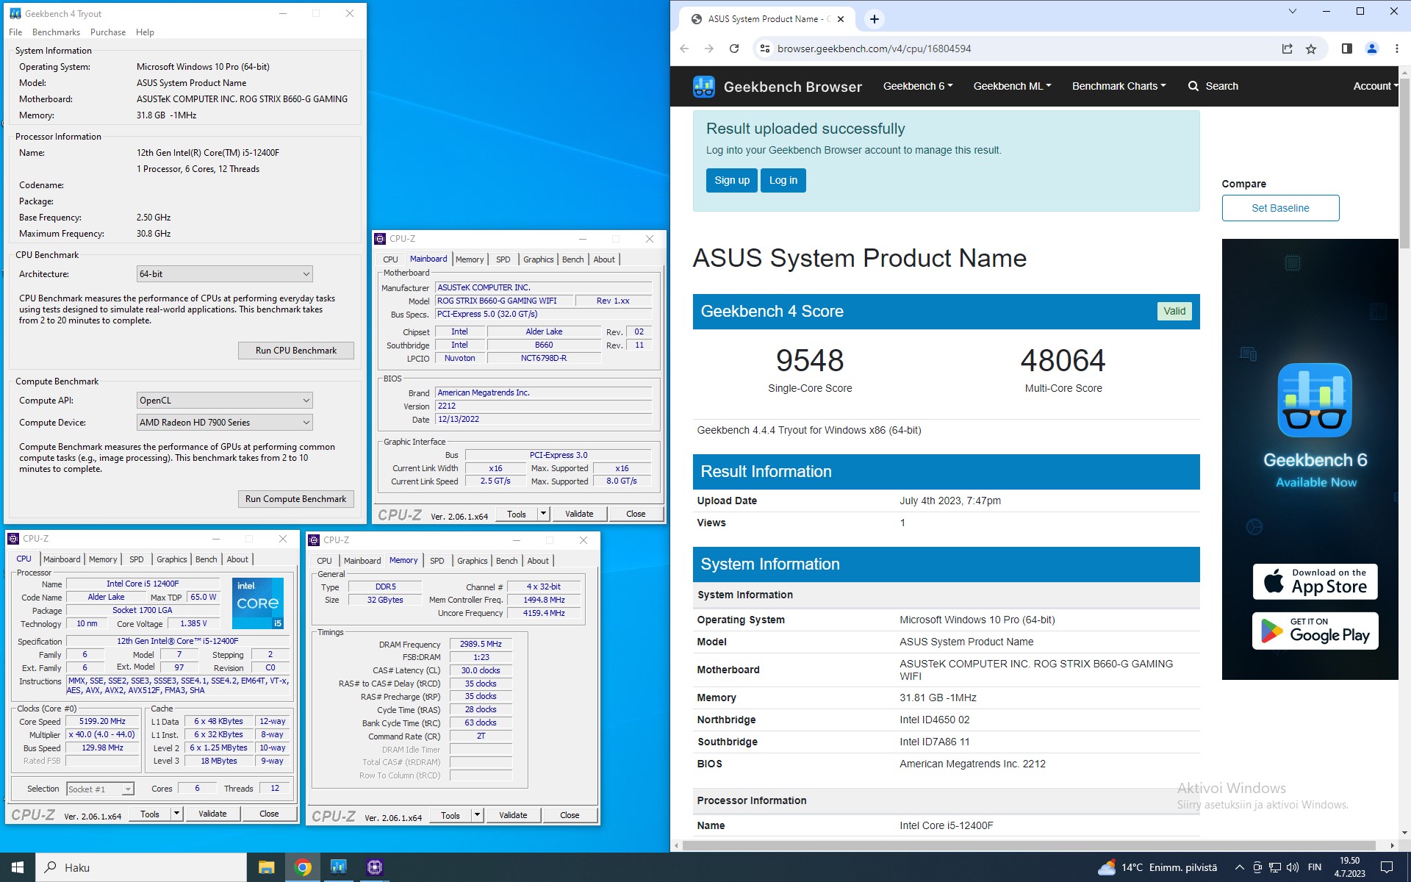Click Validate in Mainboard CPU-Z window
The height and width of the screenshot is (882, 1411).
579,514
